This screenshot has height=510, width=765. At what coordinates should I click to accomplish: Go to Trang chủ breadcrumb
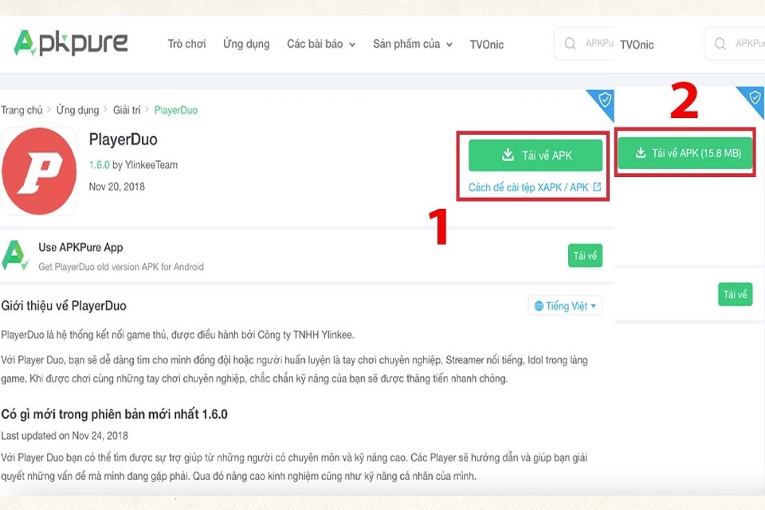(x=22, y=110)
